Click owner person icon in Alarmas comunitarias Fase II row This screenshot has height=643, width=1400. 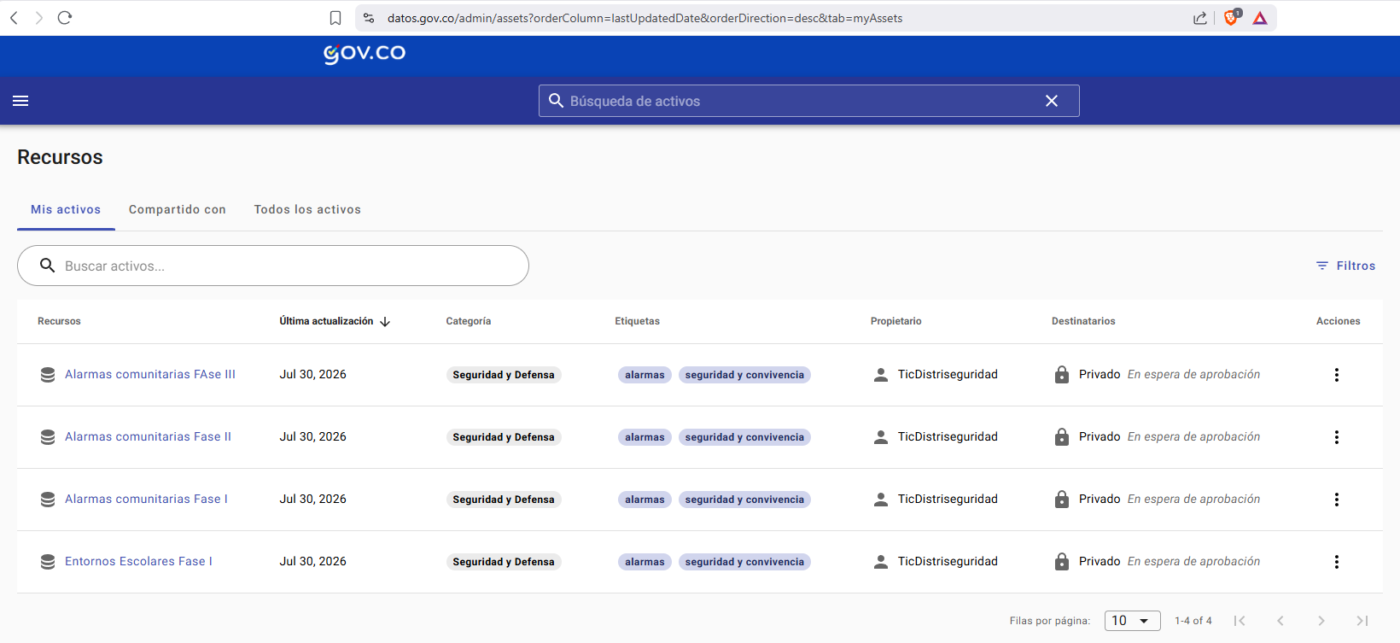click(x=881, y=437)
